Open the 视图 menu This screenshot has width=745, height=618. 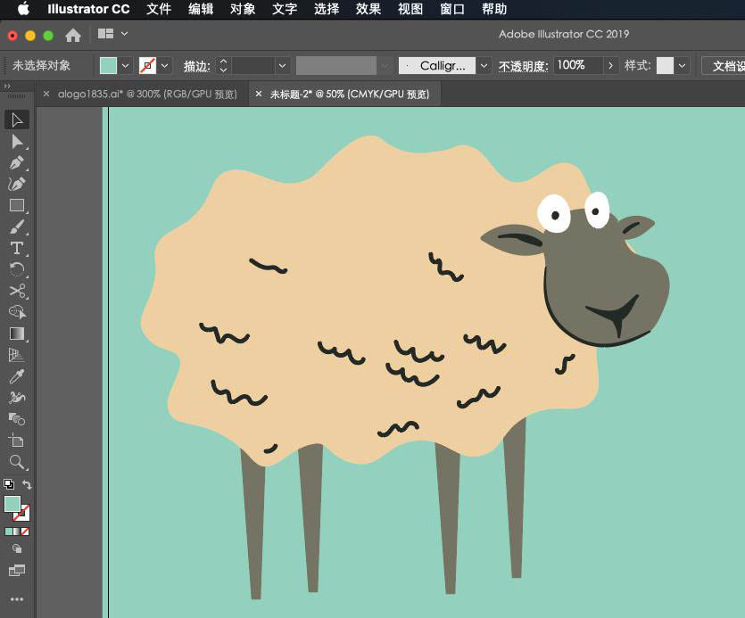point(410,9)
